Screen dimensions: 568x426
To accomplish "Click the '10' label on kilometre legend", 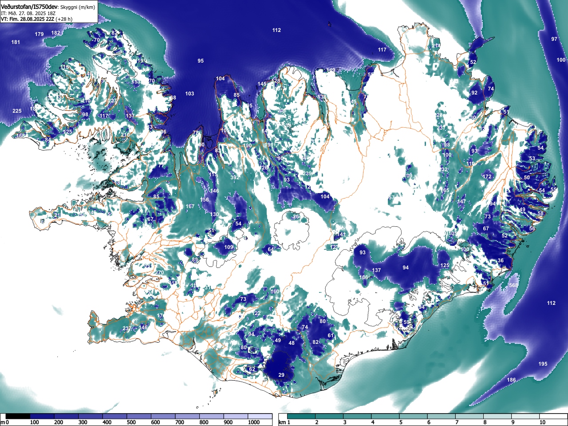I will tap(542, 422).
